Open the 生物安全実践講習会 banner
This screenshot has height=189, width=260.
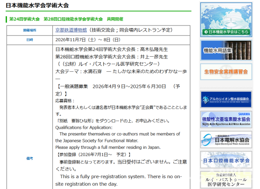tap(226, 72)
